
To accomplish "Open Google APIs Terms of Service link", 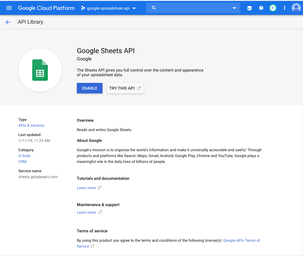I will click(168, 243).
